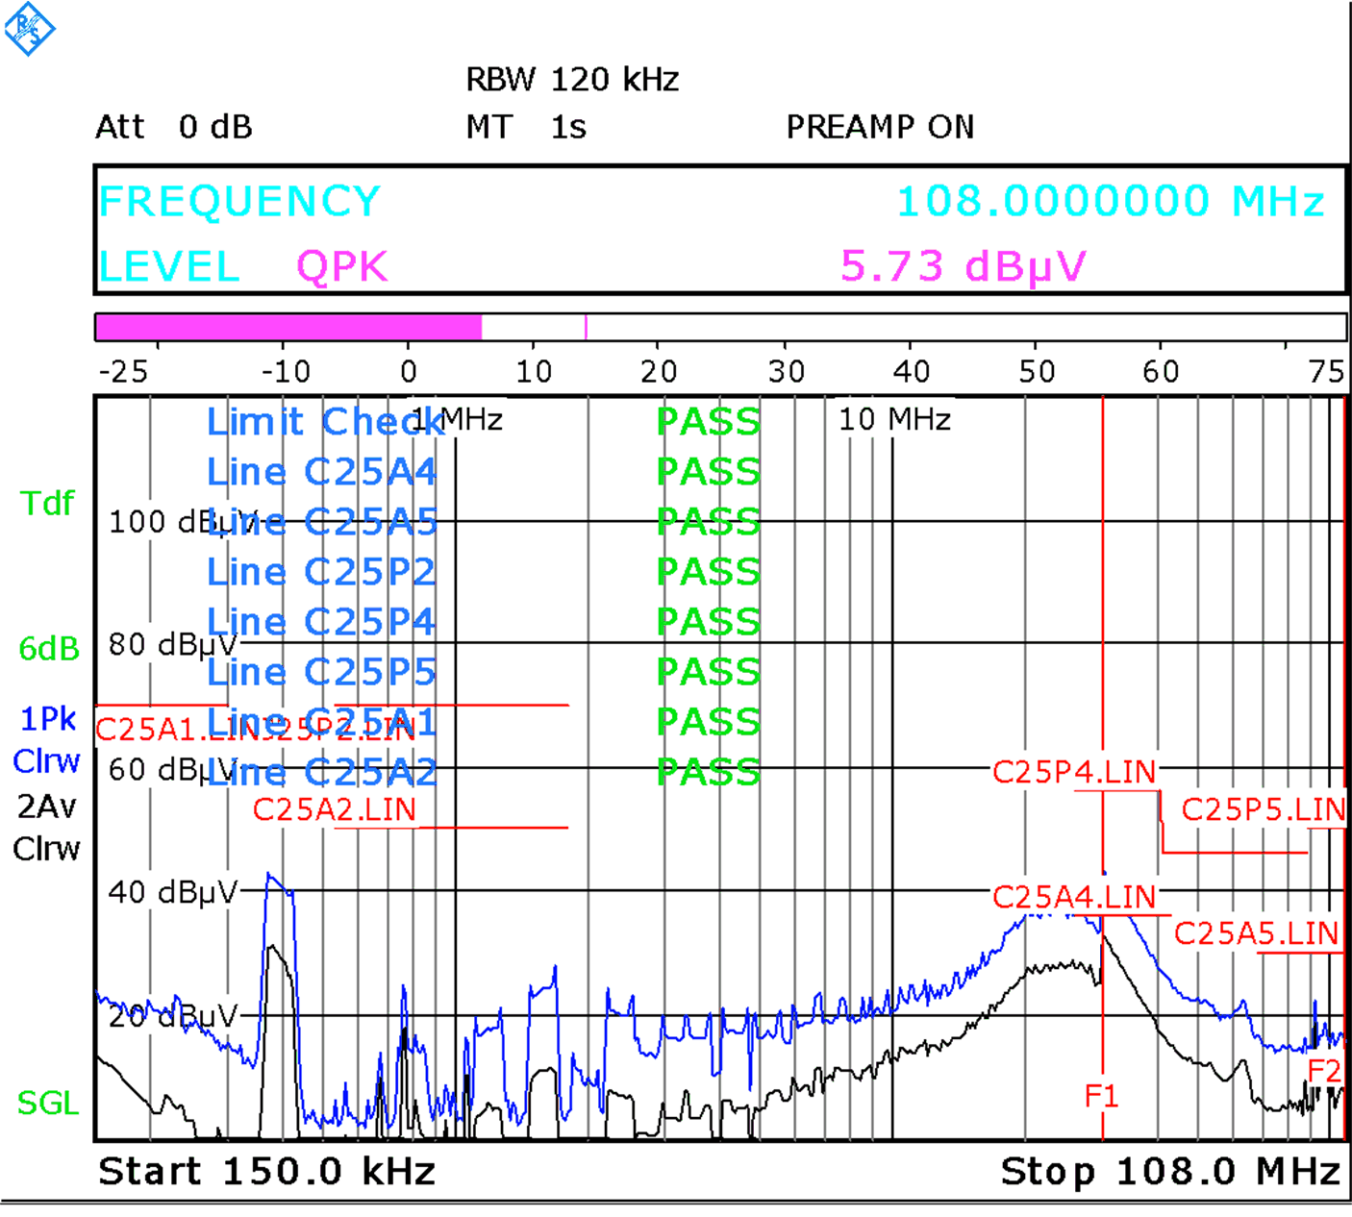Select the Tdf transducer indicator

(45, 505)
